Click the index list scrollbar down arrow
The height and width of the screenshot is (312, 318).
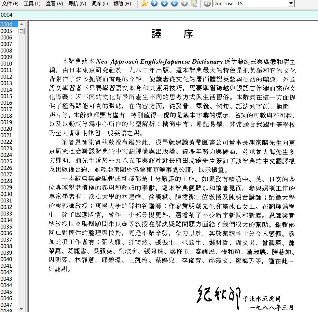coord(22,309)
